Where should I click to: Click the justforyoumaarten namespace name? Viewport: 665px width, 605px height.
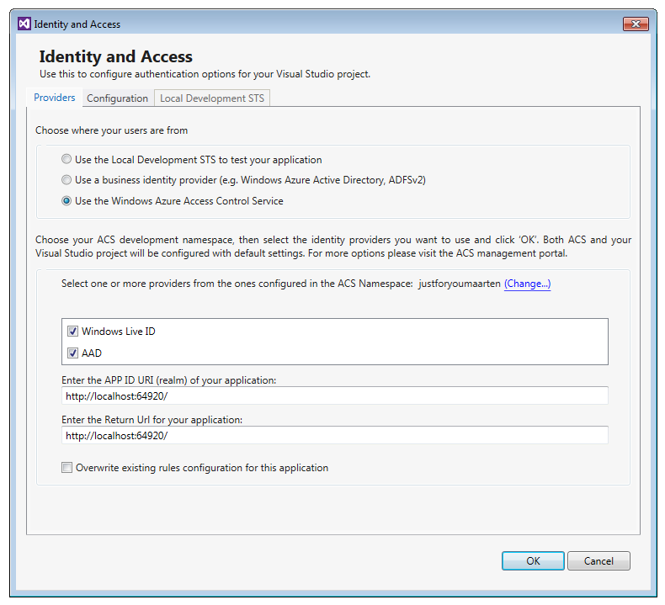[x=460, y=284]
